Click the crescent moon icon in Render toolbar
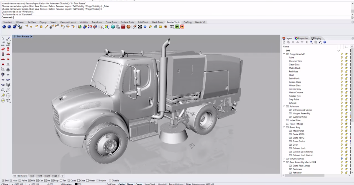The width and height of the screenshot is (354, 185). [x=118, y=27]
